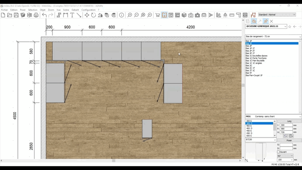Click the Poser button
Viewport: 302px width, 170px height.
point(289,140)
